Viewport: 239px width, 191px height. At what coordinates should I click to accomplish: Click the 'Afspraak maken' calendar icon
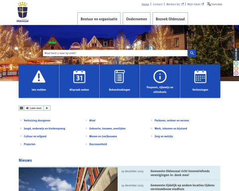(79, 76)
